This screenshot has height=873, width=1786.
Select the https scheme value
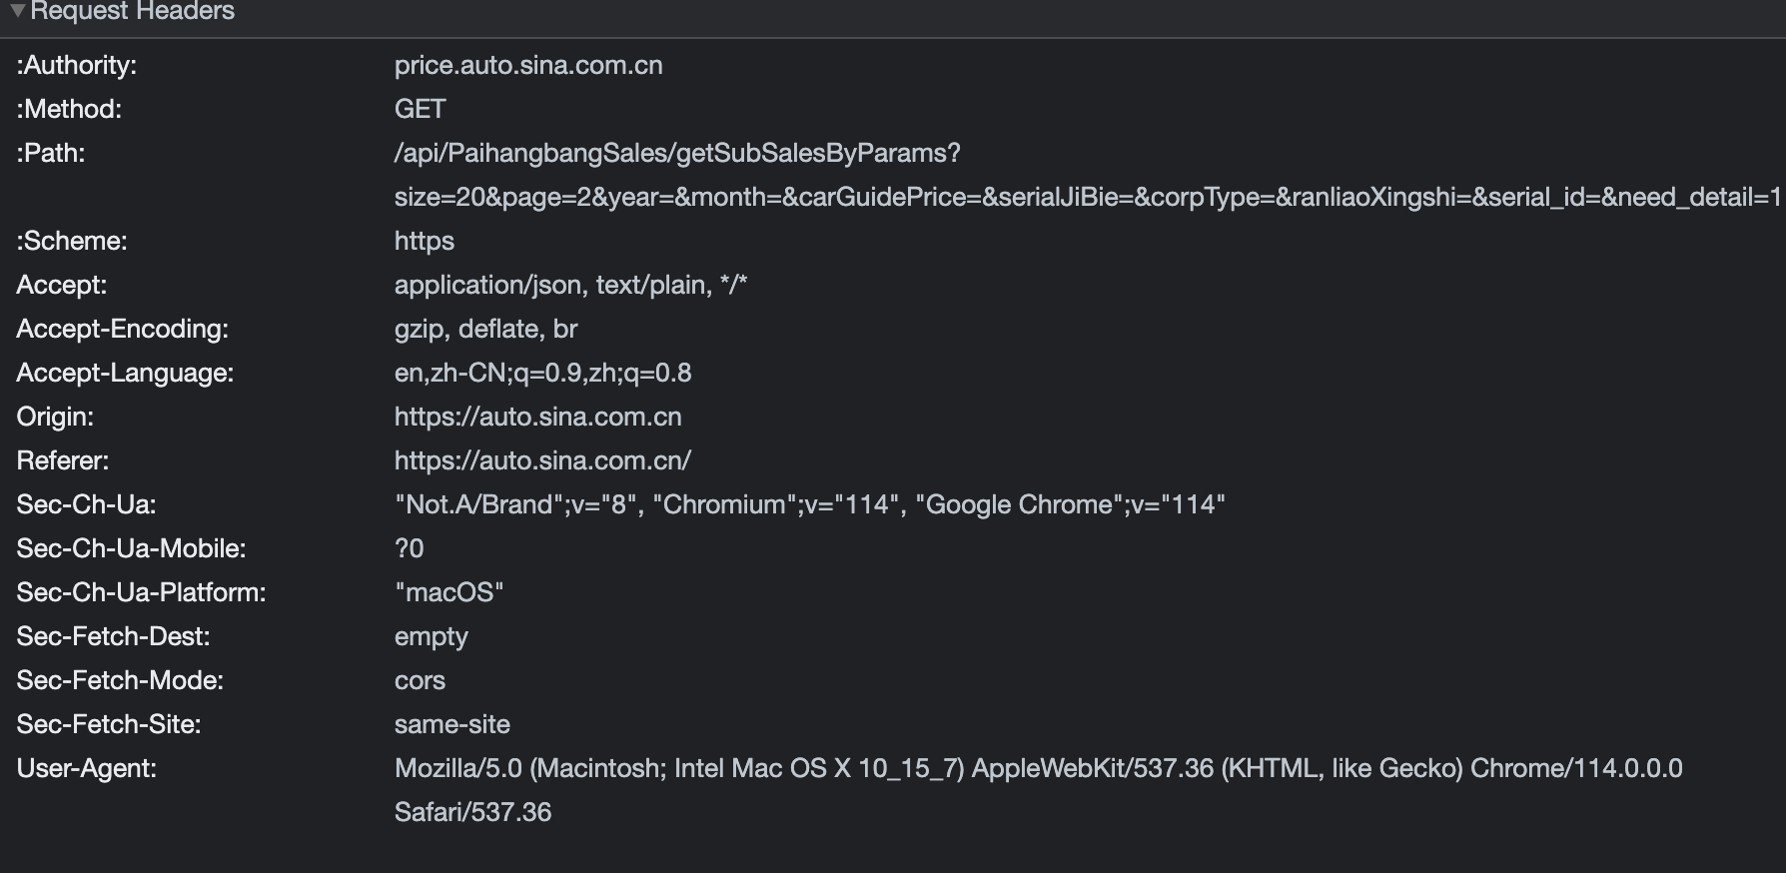pyautogui.click(x=425, y=241)
